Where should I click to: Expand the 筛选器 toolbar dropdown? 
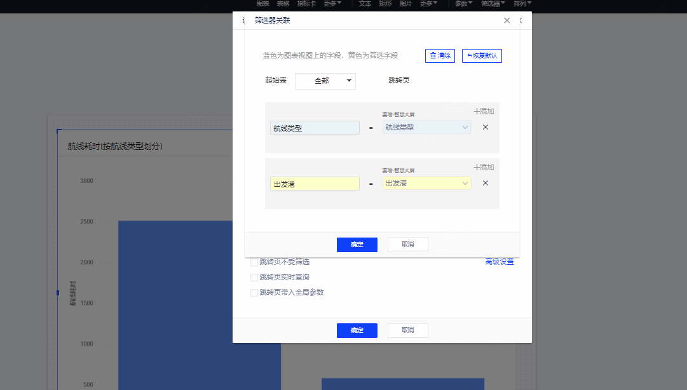click(493, 4)
